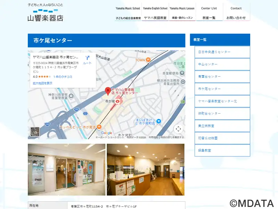The width and height of the screenshot is (278, 209).
Task: Click the コッペんどっと restaurant marker
Action: (x=99, y=127)
